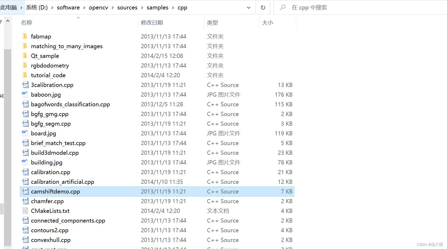Expand the chevron after samples

(x=173, y=8)
